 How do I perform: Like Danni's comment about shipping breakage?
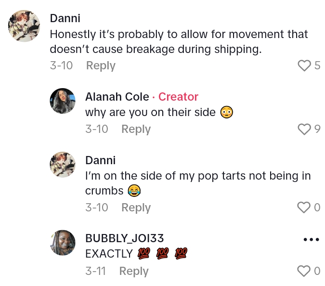pos(304,65)
